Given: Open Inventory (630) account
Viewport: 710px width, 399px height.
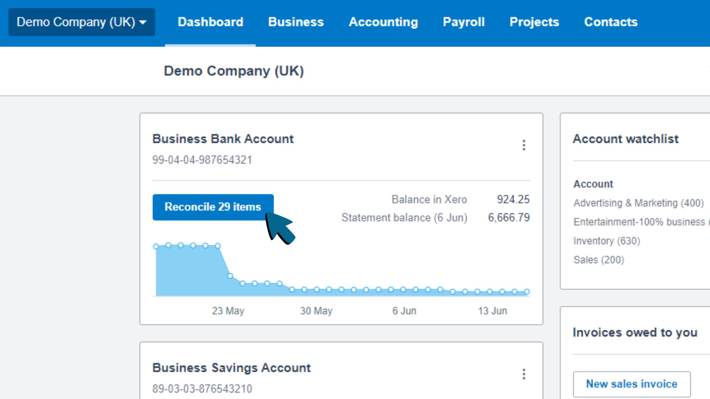Looking at the screenshot, I should [607, 241].
